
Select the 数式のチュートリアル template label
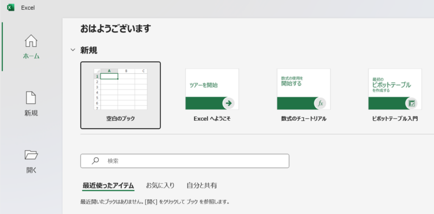tap(303, 119)
